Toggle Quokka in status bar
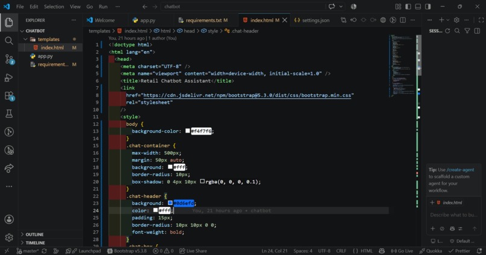 [431, 251]
